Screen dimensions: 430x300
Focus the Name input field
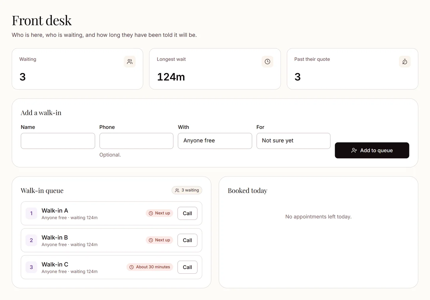[x=58, y=141]
